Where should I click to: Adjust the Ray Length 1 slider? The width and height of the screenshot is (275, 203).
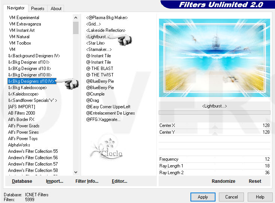pos(214,166)
